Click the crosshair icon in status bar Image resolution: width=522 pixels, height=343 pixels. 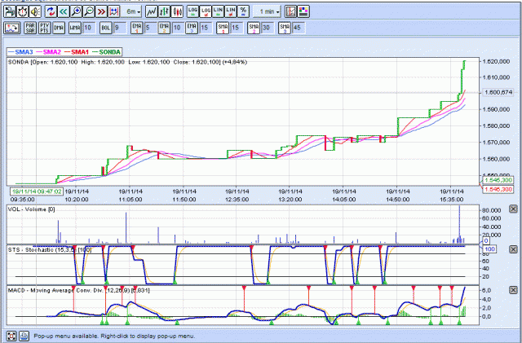pyautogui.click(x=11, y=336)
